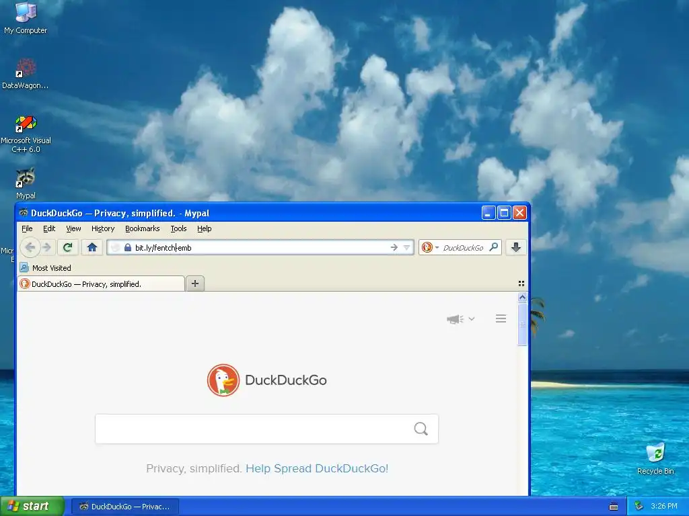The image size is (689, 516).
Task: Open the History menu
Action: pos(103,228)
